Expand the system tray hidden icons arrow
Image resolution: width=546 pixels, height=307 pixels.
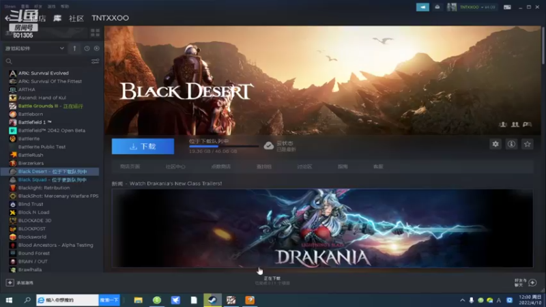click(463, 300)
